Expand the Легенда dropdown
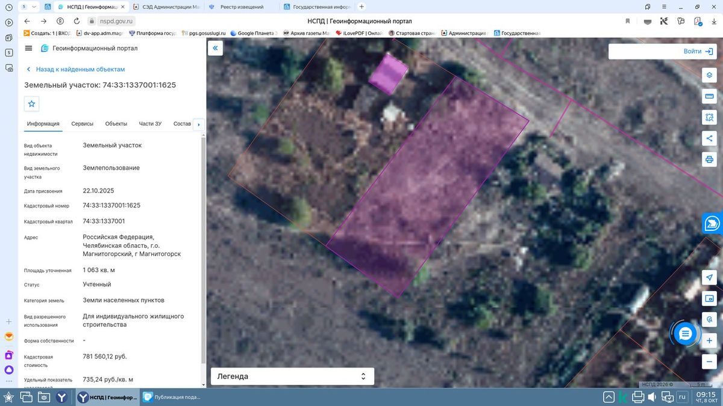 click(292, 377)
